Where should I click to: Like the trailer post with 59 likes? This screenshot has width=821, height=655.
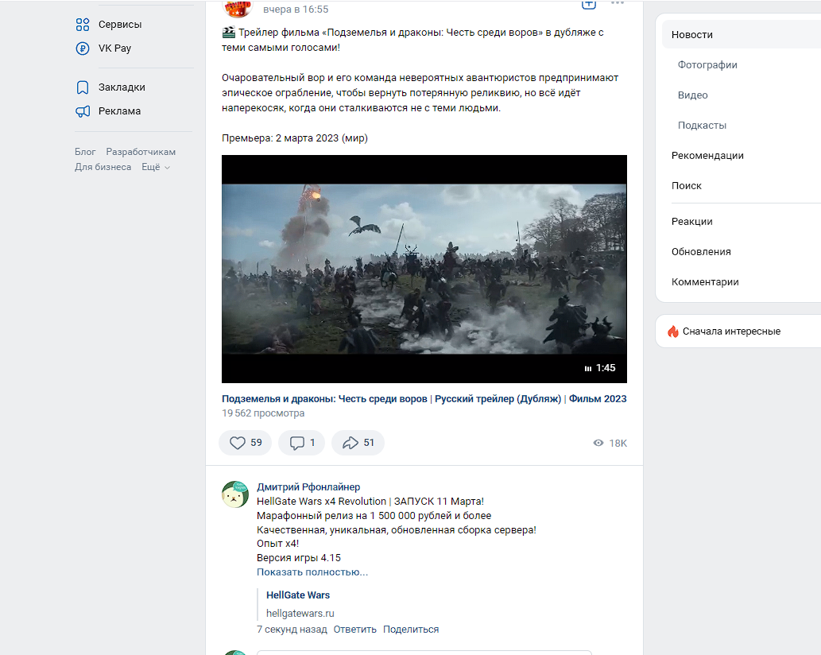click(x=245, y=443)
